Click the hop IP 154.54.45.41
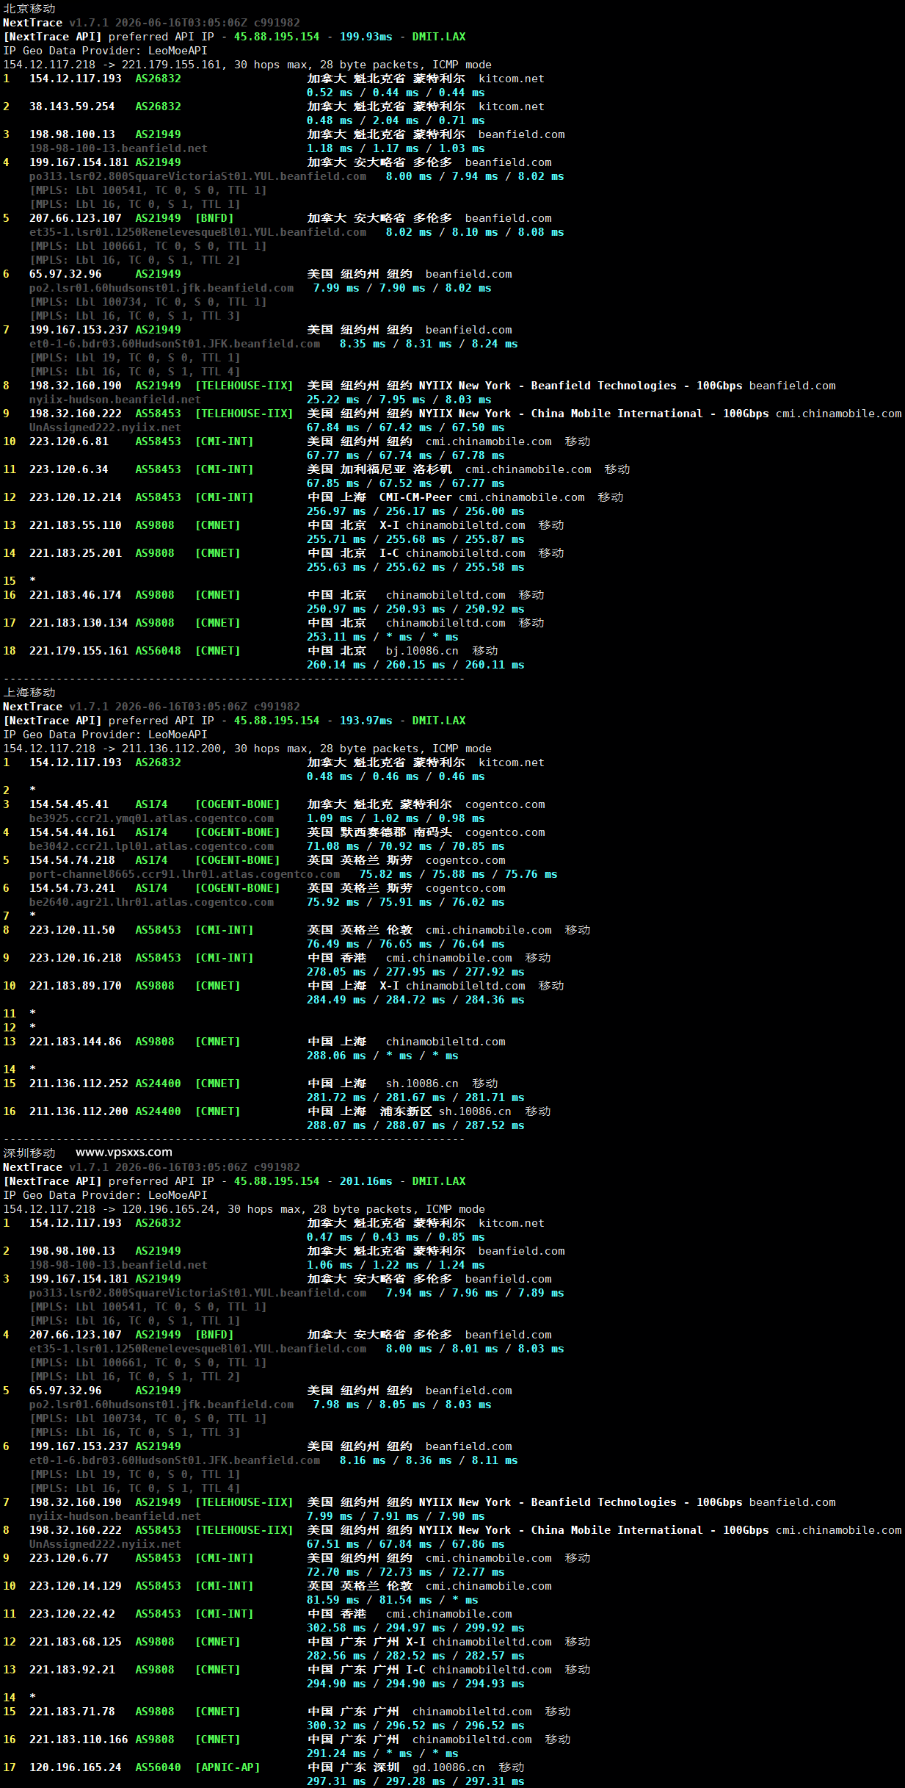This screenshot has height=1788, width=905. (69, 804)
